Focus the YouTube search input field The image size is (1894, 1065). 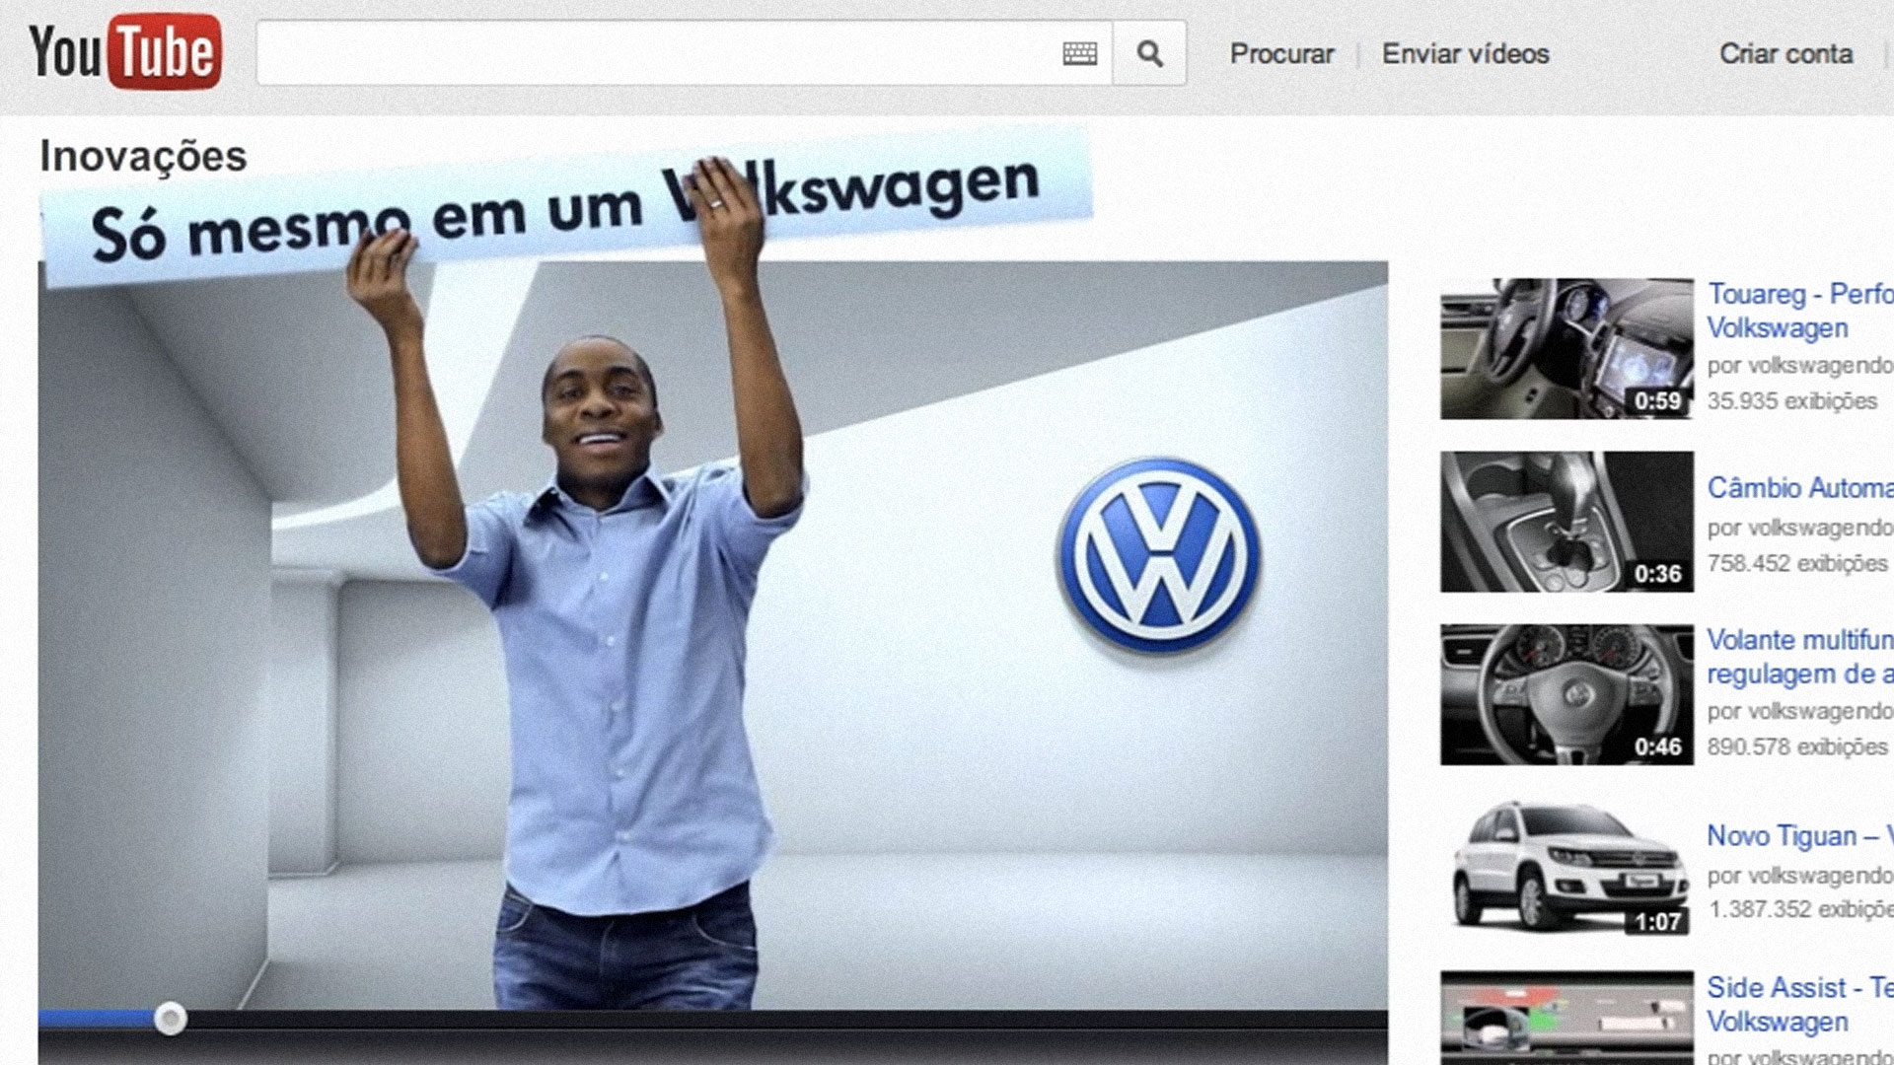pos(684,53)
